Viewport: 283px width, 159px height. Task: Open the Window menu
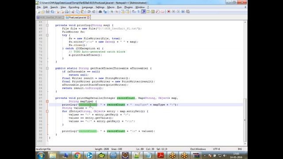140,7
